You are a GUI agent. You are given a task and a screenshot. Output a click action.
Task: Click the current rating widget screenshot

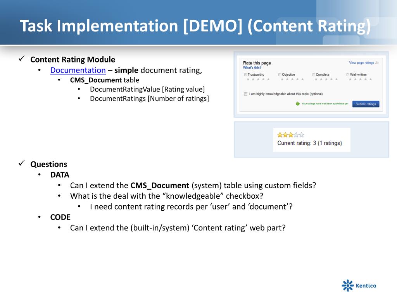tap(311, 140)
